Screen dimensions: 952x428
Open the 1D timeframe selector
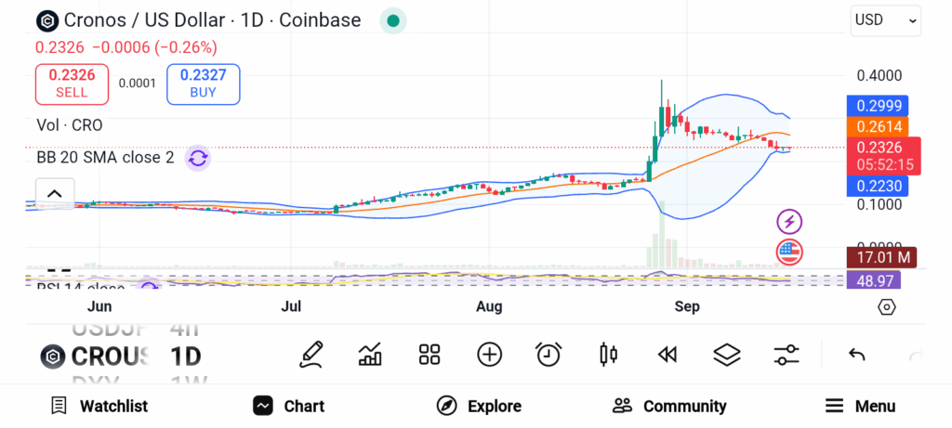click(186, 356)
